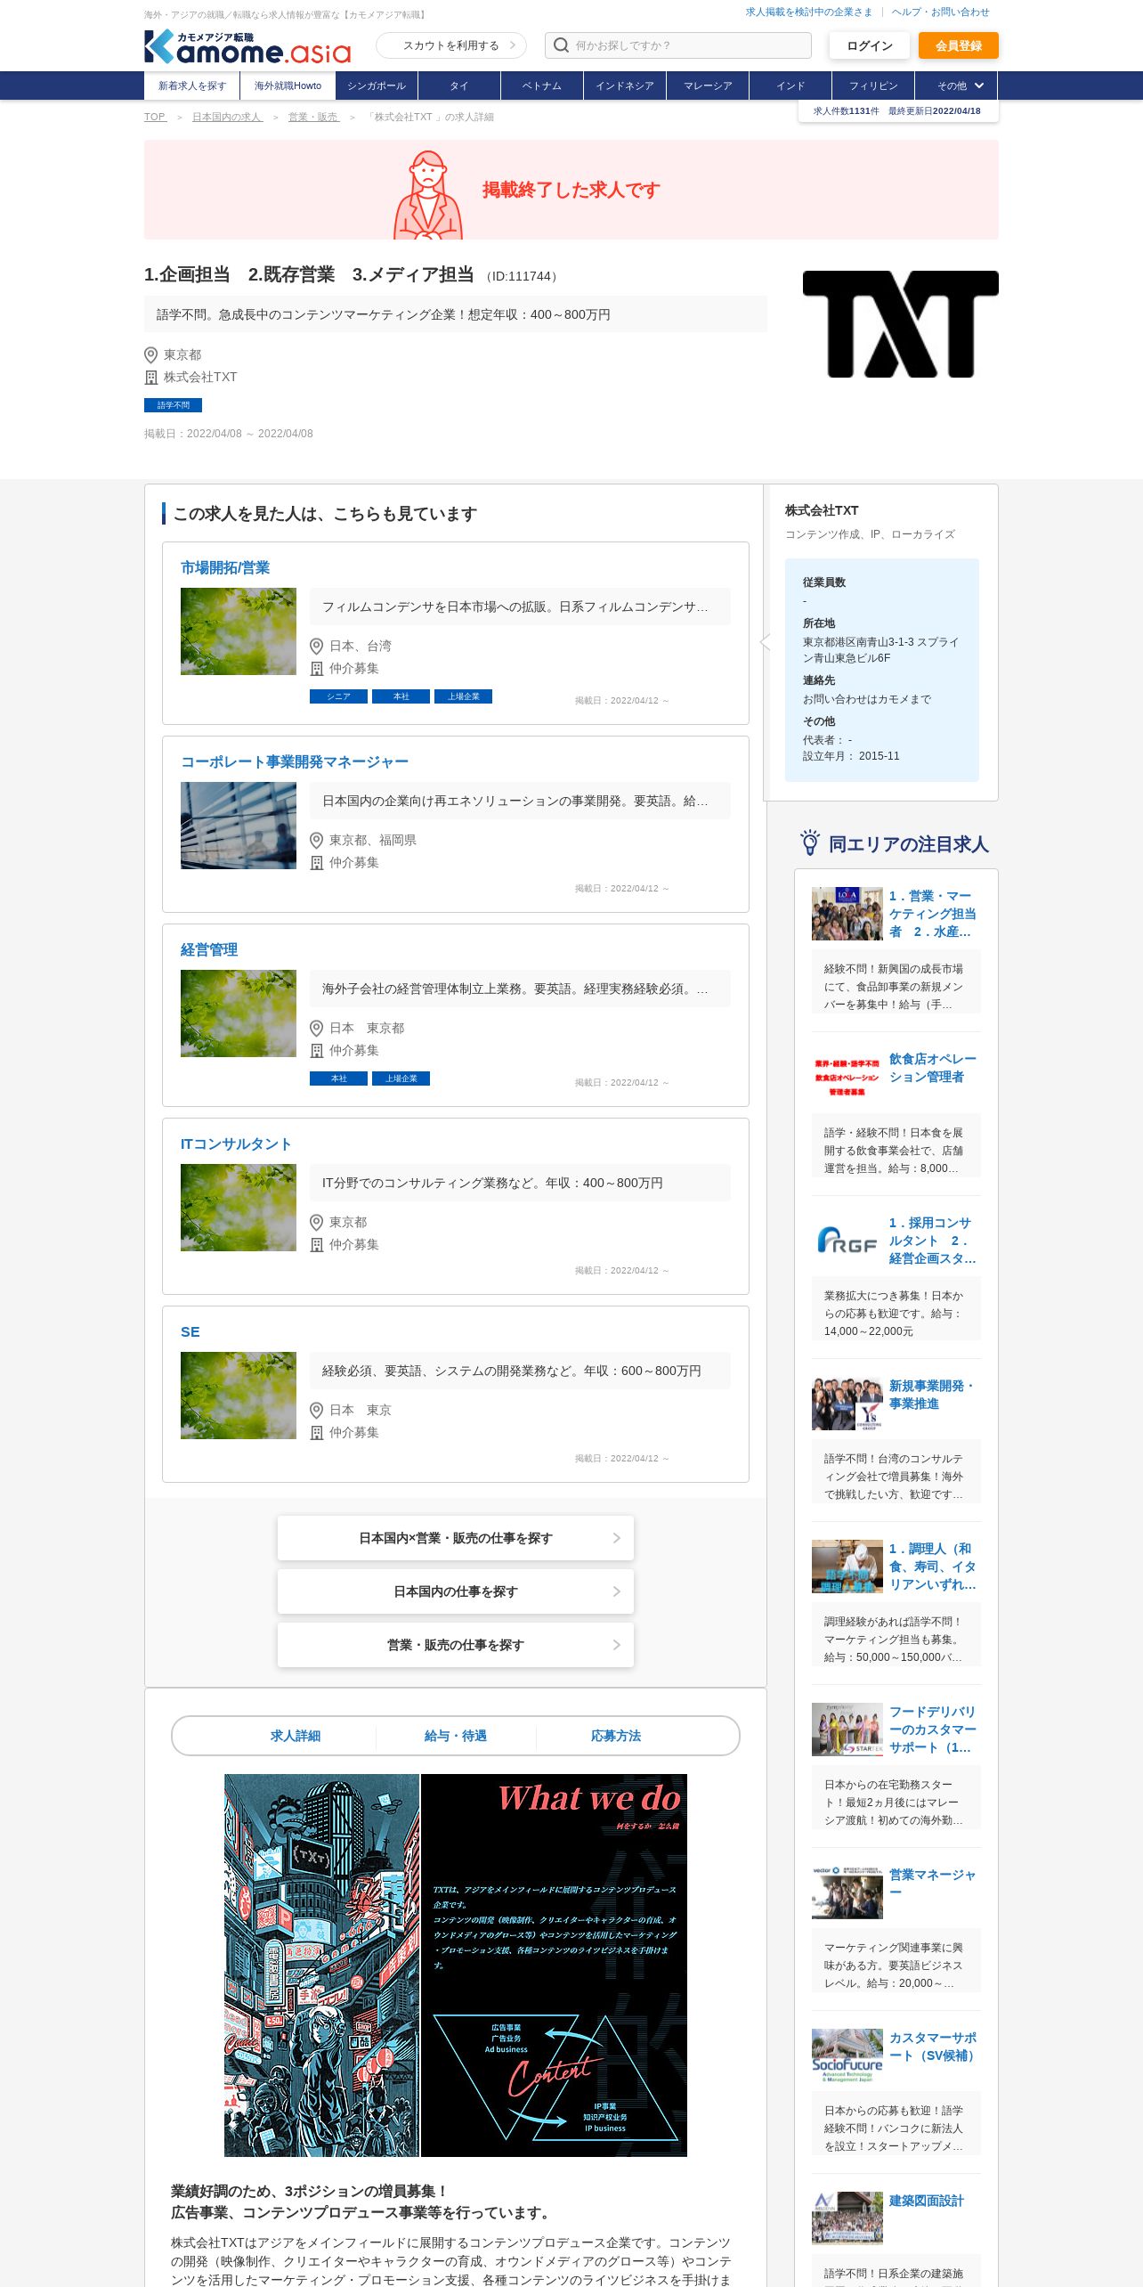Open 飲食店オペレーション管理者 sidebar job
Image resolution: width=1143 pixels, height=2287 pixels.
click(x=933, y=1068)
